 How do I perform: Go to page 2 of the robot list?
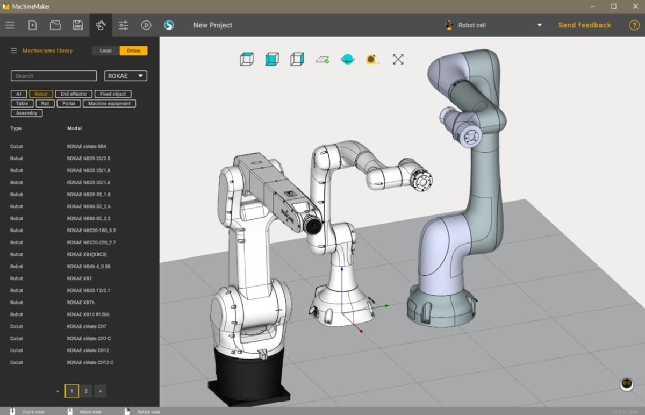(85, 391)
